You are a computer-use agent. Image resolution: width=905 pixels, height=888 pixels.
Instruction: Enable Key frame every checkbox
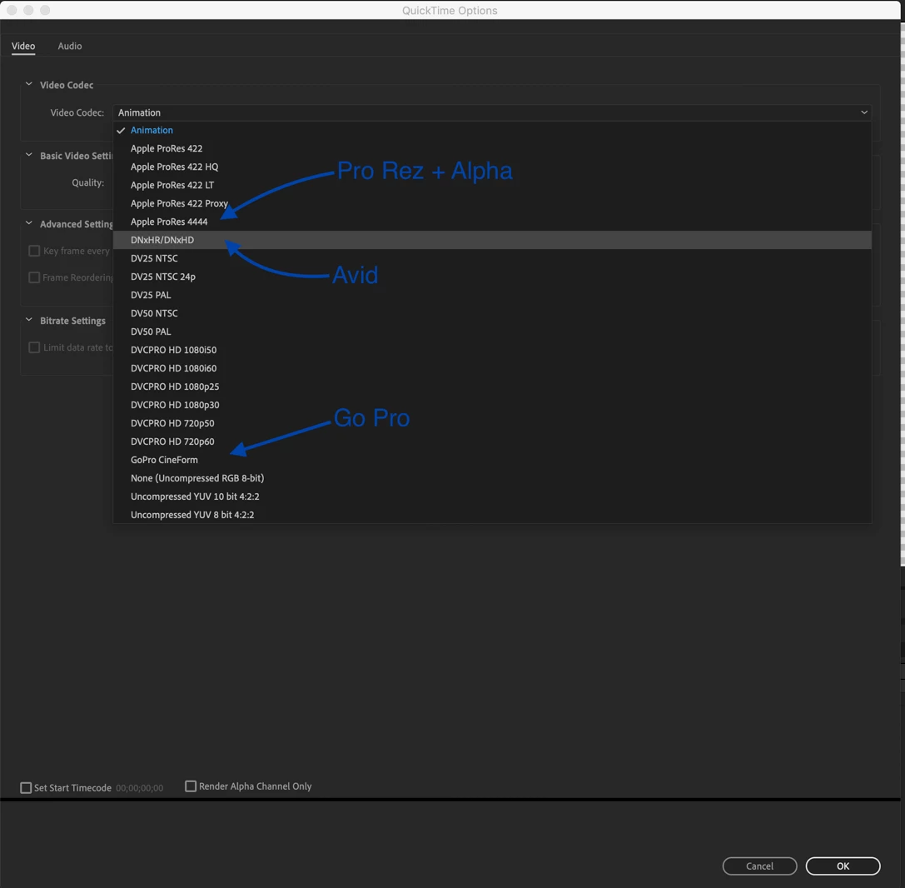click(34, 251)
